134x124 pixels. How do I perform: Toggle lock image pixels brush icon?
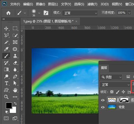118,92
